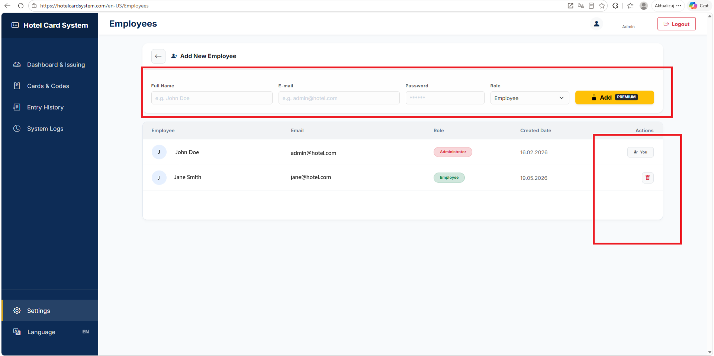Open the browser's three-dot menu
The width and height of the screenshot is (714, 356).
(x=679, y=6)
